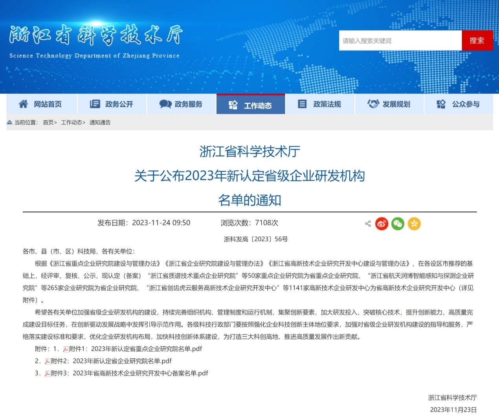499x419 pixels.
Task: Click the 发布日期 2023-11-24 09:50 text
Action: (144, 223)
